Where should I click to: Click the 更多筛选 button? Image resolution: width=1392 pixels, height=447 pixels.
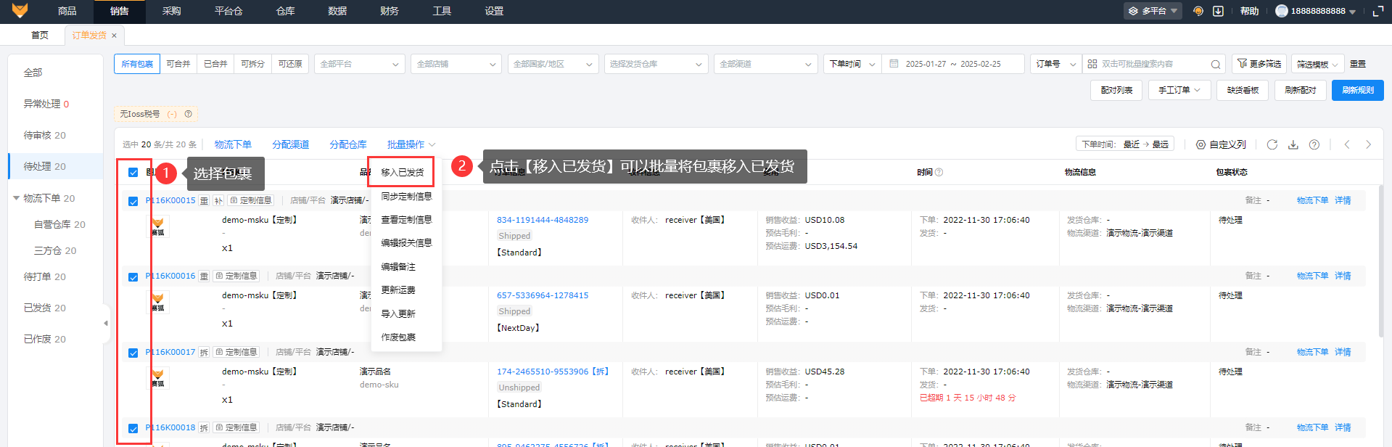(1259, 64)
